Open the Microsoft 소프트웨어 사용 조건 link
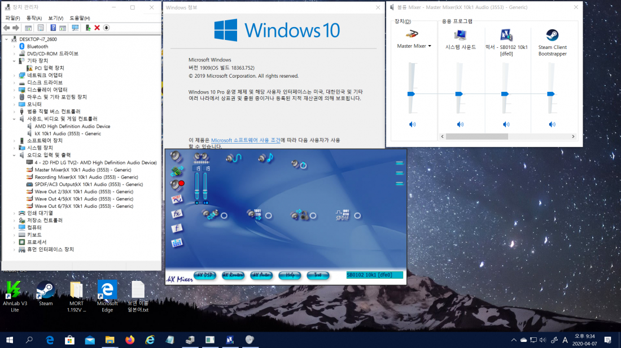 click(246, 140)
